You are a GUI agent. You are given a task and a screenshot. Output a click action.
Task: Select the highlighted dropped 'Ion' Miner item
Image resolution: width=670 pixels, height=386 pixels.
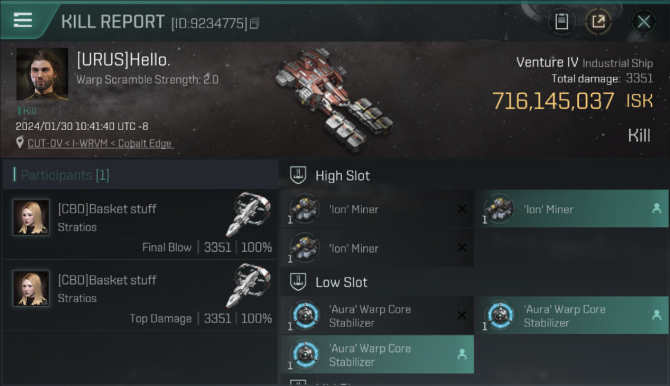(x=571, y=209)
